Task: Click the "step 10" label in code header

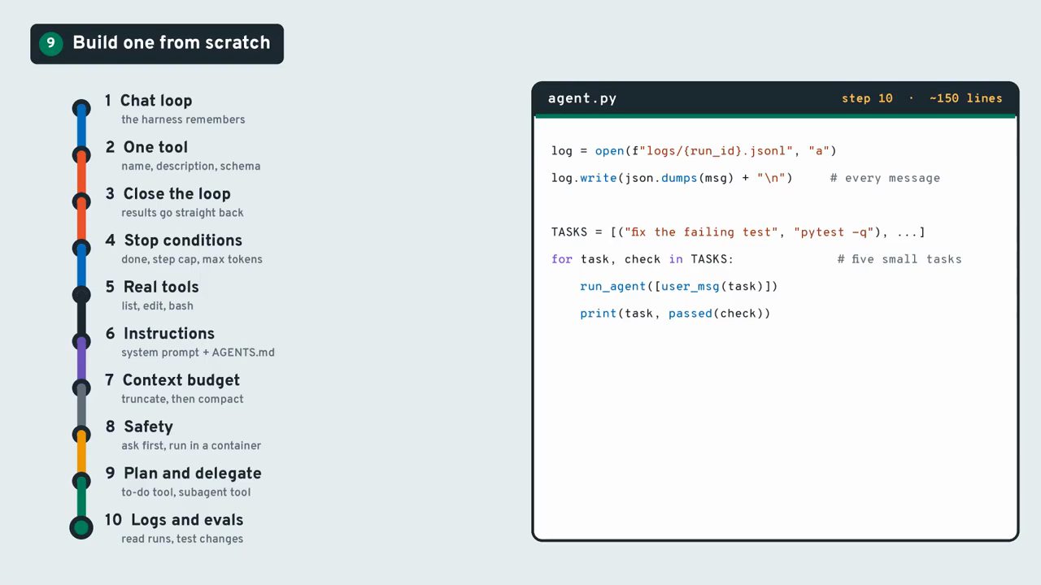Action: [x=867, y=98]
